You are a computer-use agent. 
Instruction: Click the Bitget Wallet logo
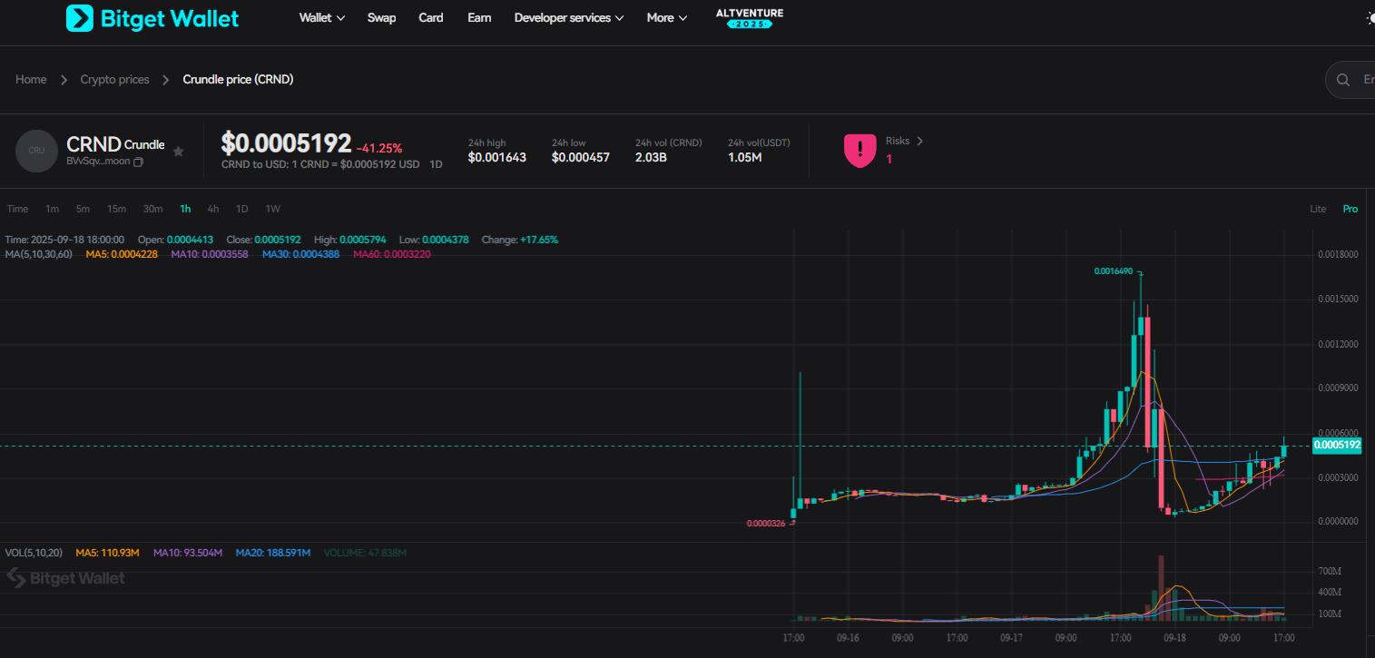[x=152, y=18]
